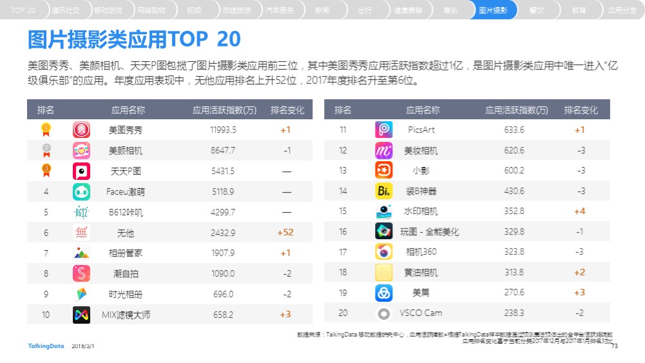The image size is (645, 363).
Task: Click the 11993.5 index value
Action: click(223, 130)
